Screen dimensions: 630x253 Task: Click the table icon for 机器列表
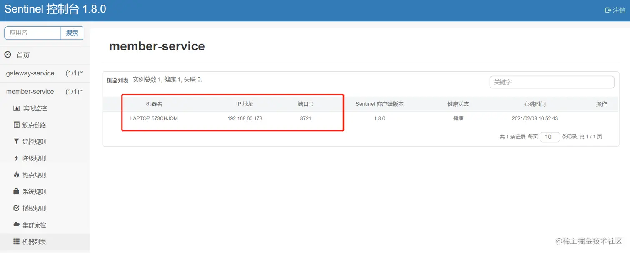17,241
